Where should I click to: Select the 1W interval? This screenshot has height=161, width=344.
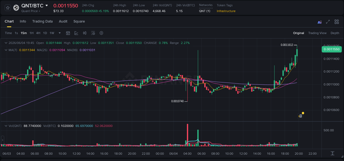pyautogui.click(x=52, y=33)
